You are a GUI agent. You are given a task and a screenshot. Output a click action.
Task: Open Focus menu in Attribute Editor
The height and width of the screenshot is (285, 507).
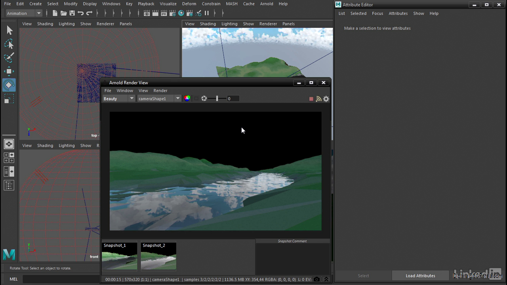point(377,13)
